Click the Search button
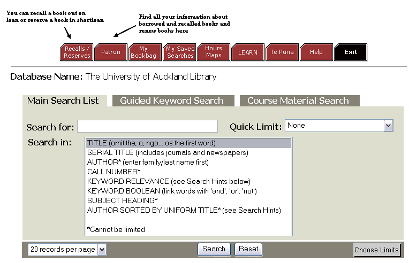The height and width of the screenshot is (263, 409). coord(214,249)
